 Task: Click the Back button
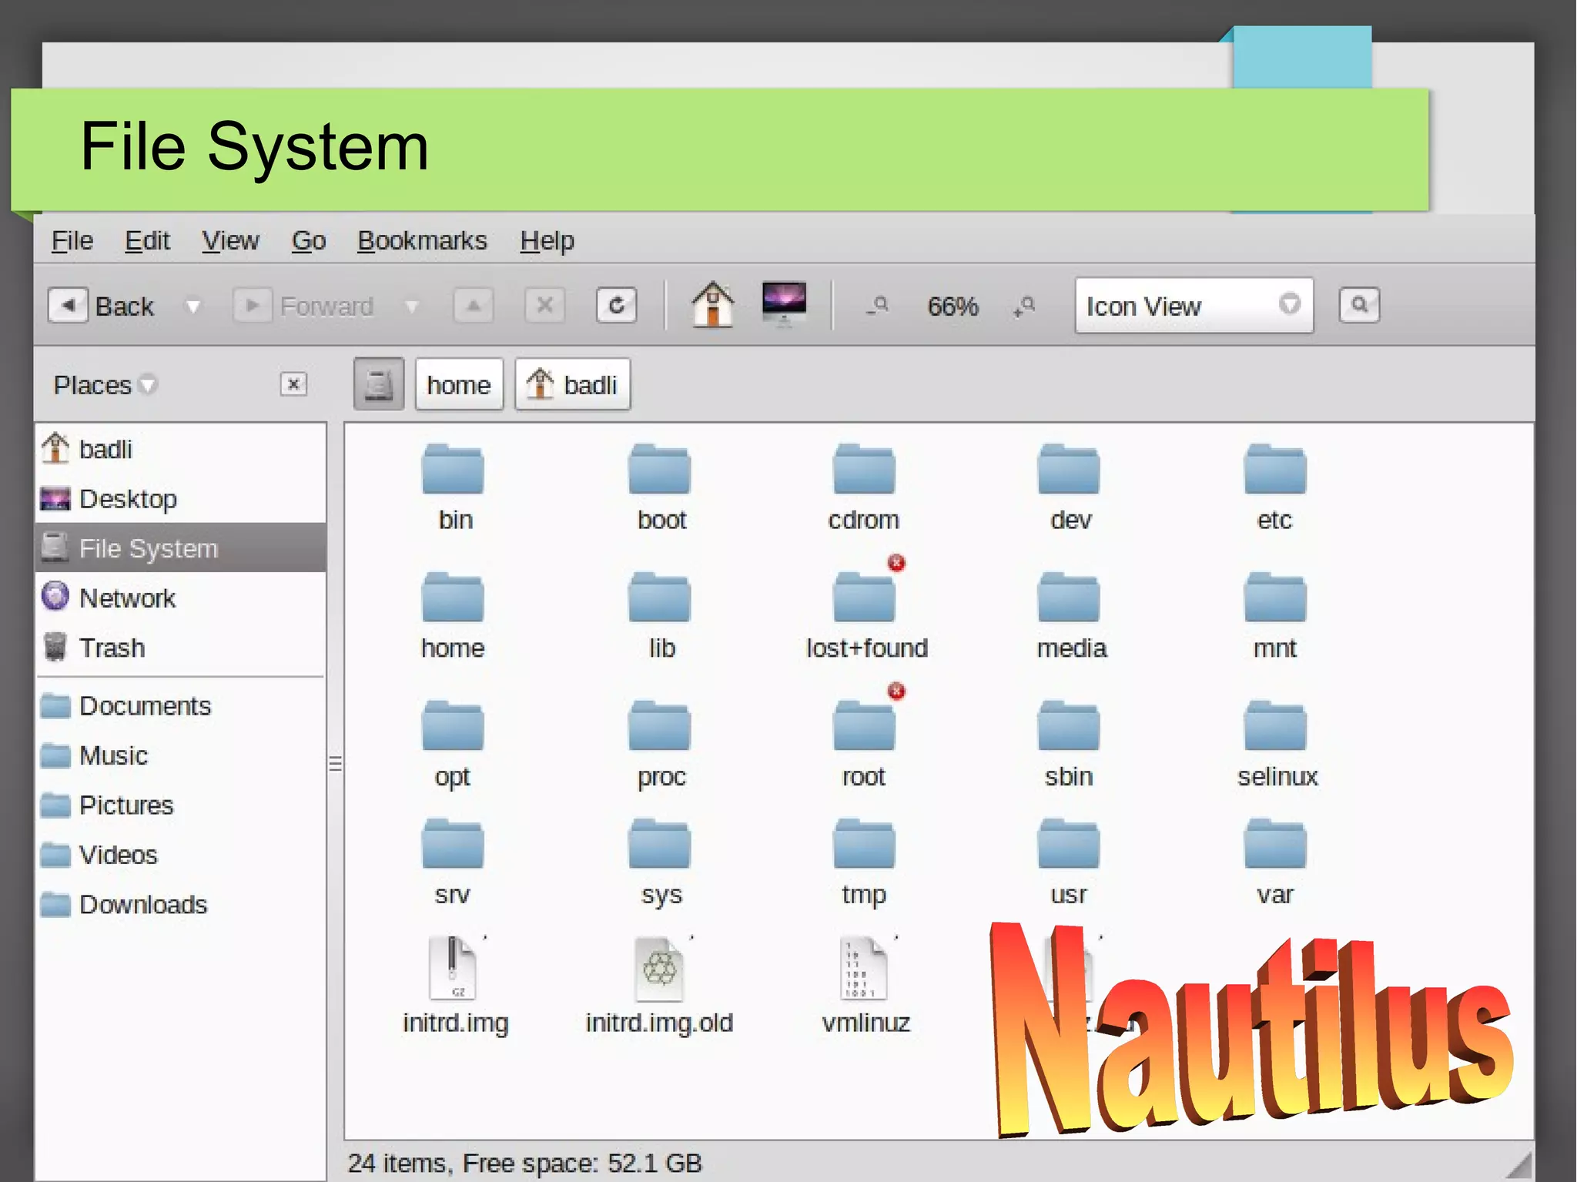(x=102, y=306)
